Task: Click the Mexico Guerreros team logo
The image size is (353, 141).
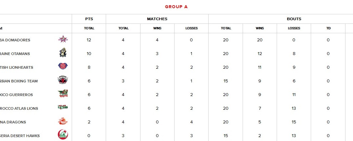Action: 63,94
